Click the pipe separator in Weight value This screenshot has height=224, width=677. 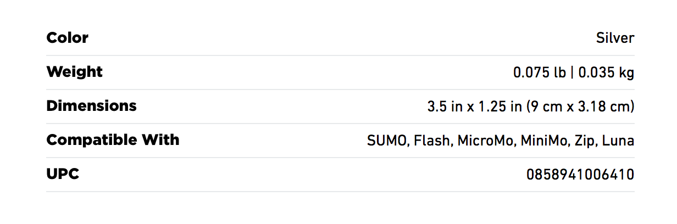[x=572, y=72]
